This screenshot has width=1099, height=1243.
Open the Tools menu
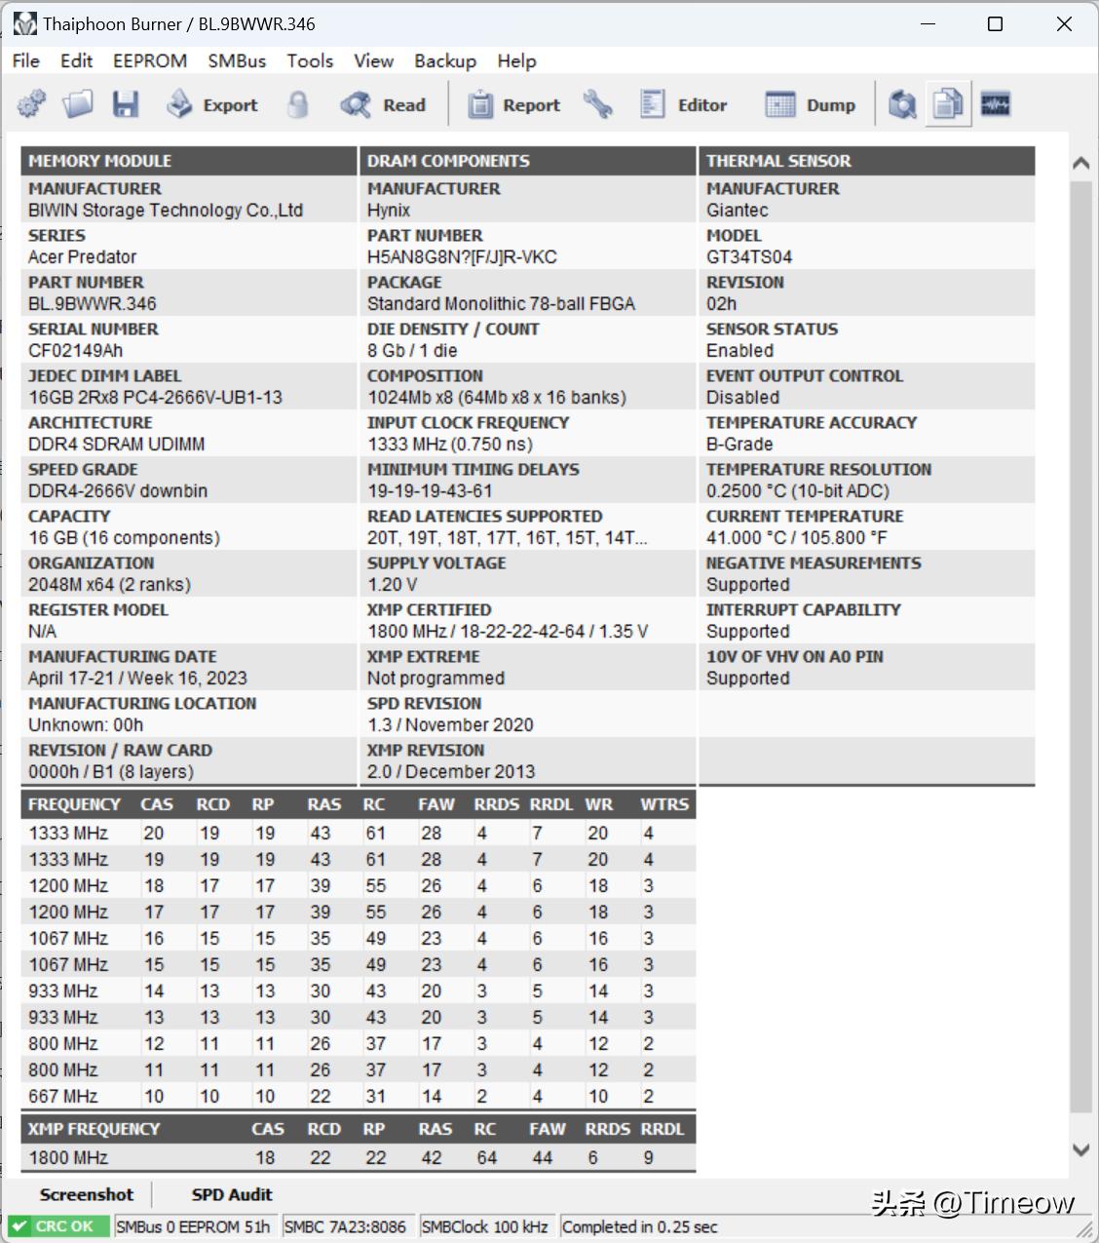[x=310, y=60]
